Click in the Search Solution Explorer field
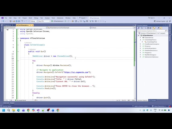The width and height of the screenshot is (172, 129). tap(151, 31)
